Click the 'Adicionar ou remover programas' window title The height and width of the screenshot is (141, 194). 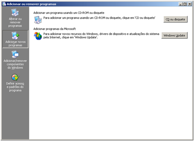point(31,4)
